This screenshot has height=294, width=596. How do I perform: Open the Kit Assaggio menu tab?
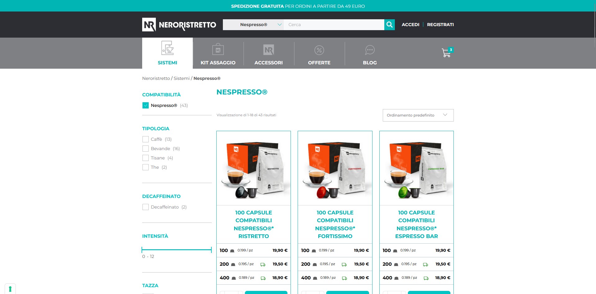[218, 53]
